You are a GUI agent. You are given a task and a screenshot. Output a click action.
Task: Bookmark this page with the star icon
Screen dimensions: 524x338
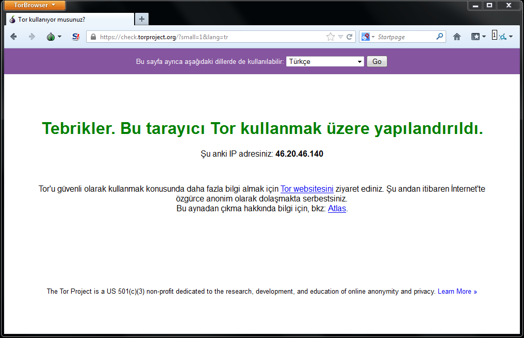click(330, 37)
